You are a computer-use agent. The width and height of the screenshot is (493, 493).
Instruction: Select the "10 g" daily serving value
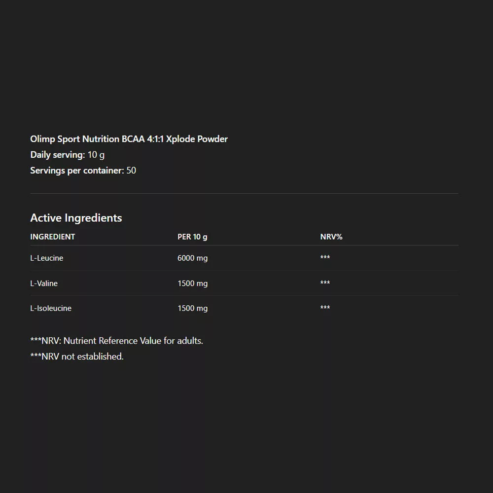(x=96, y=155)
